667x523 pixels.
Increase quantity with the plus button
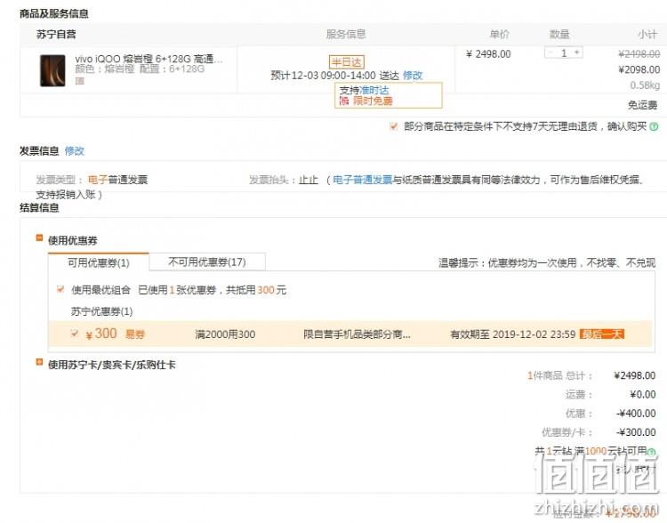pyautogui.click(x=577, y=52)
